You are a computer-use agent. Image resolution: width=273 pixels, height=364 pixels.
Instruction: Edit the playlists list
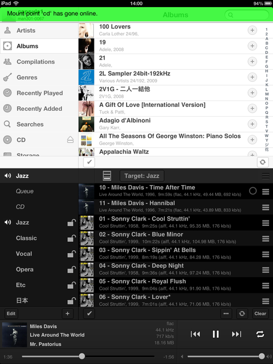click(x=11, y=314)
